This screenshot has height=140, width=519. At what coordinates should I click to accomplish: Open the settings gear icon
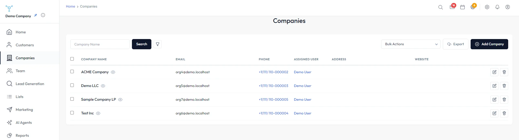point(487,7)
